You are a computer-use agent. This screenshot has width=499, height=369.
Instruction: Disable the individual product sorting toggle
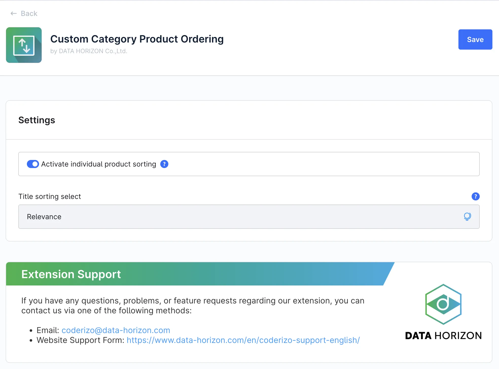[33, 164]
